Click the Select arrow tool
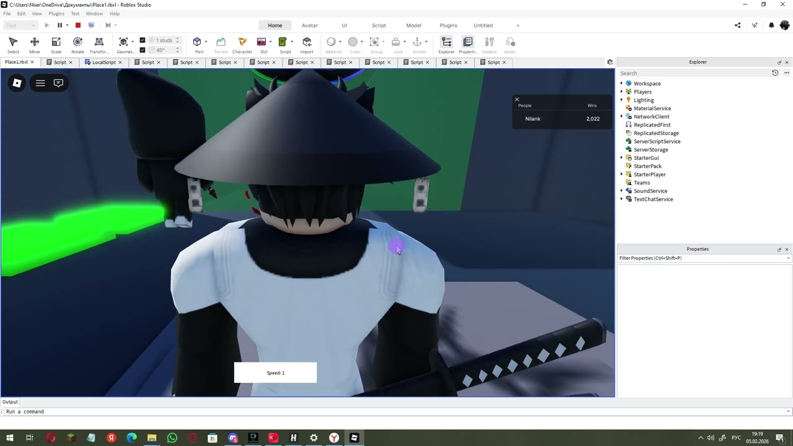Viewport: 793px width, 446px height. (x=13, y=45)
